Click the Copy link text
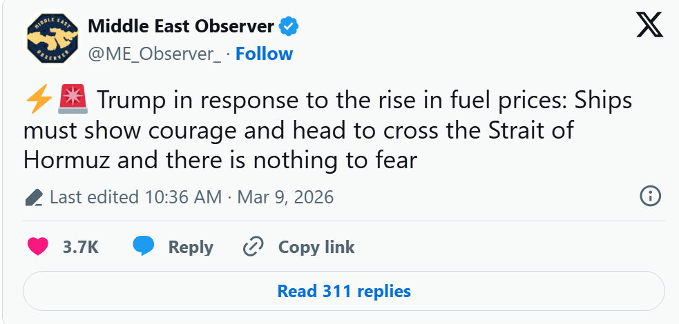679x324 pixels. click(316, 247)
